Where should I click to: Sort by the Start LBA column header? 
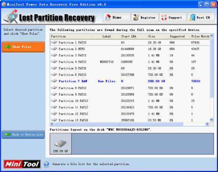(x=133, y=36)
